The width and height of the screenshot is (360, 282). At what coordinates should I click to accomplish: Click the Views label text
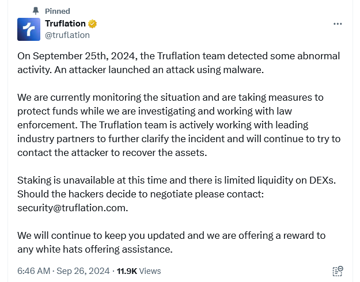click(x=150, y=271)
